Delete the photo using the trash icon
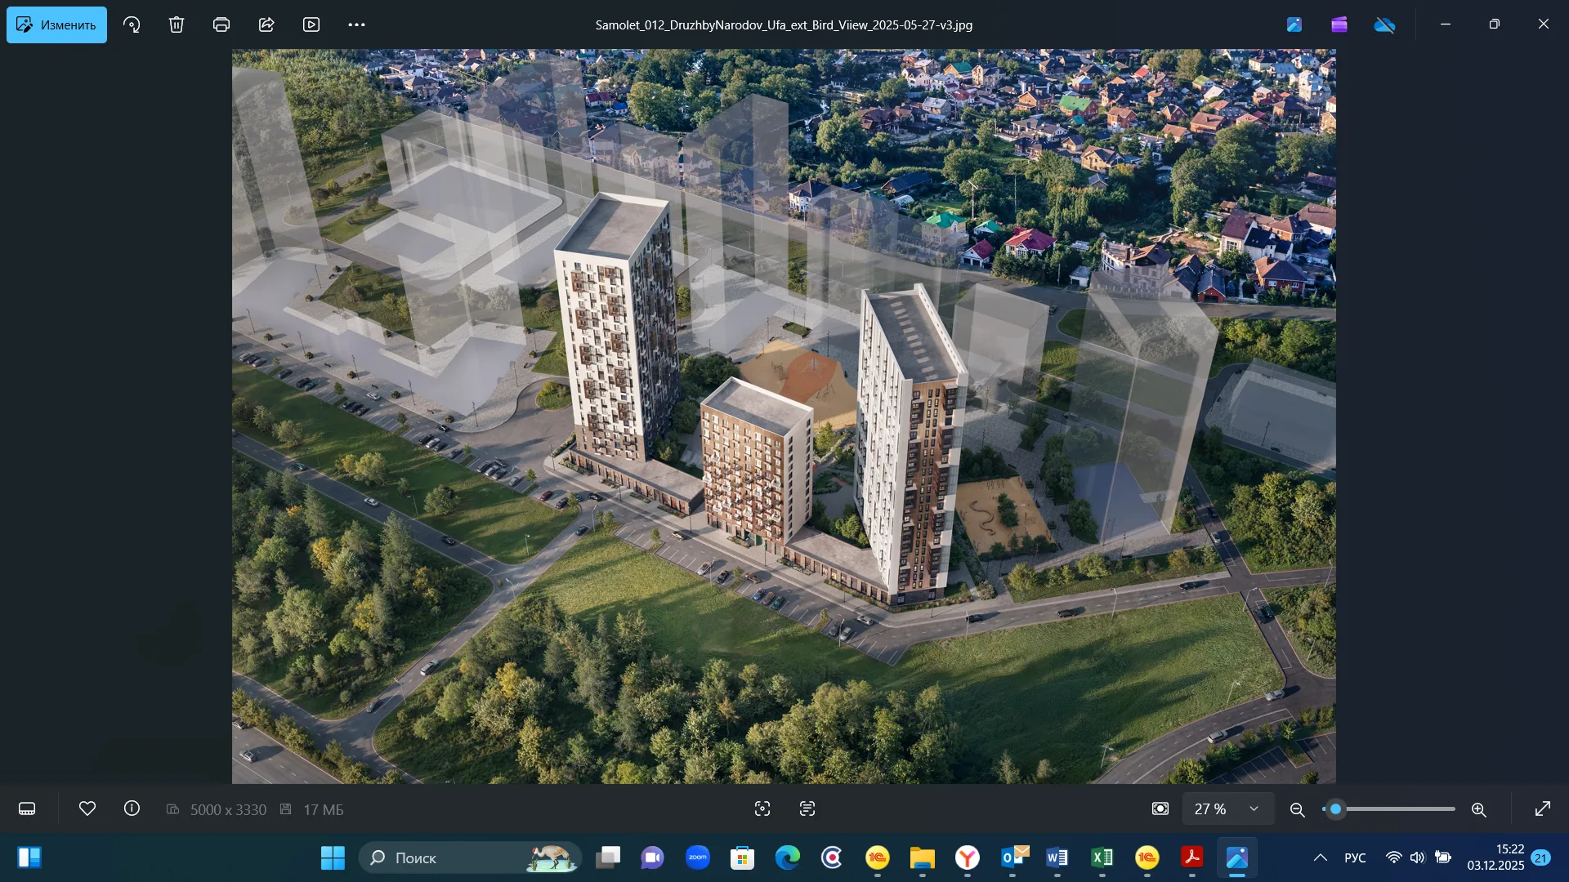 coord(177,24)
